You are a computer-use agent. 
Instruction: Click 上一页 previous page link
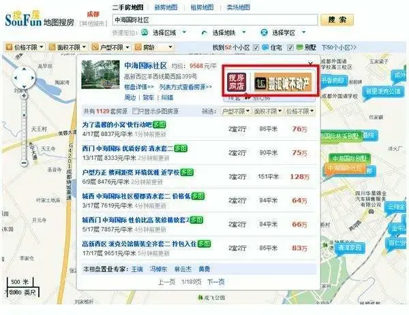166,282
